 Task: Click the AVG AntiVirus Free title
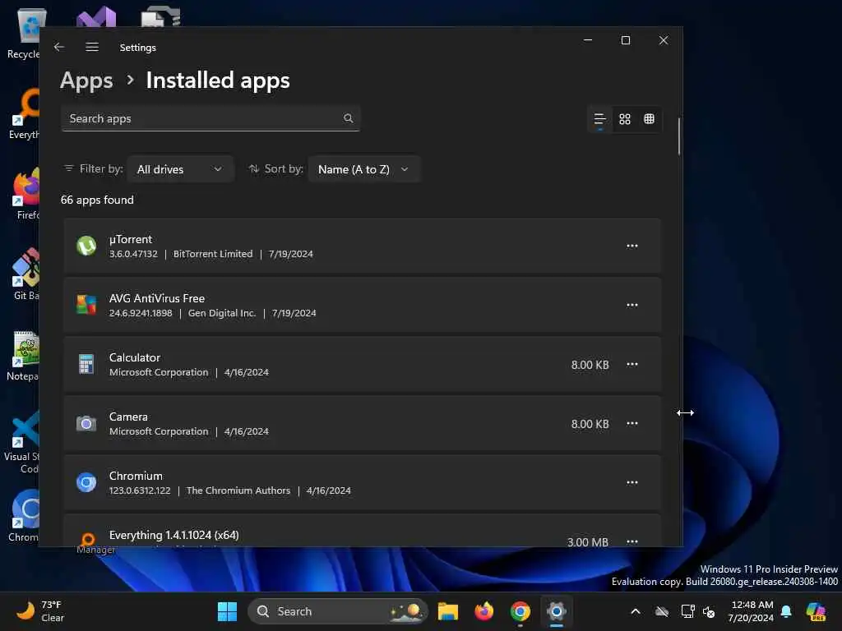(157, 298)
